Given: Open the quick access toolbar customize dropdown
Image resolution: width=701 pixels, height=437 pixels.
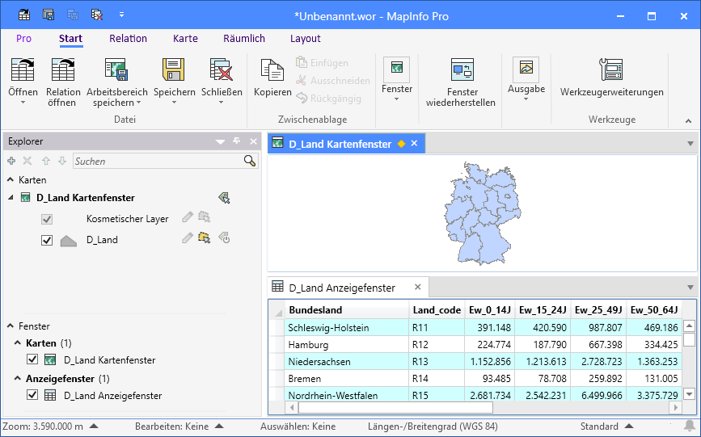Looking at the screenshot, I should pyautogui.click(x=121, y=15).
